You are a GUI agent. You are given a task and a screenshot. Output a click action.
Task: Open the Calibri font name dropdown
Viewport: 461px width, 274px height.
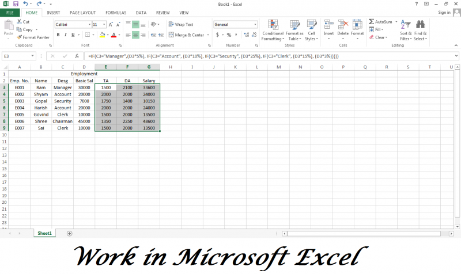89,24
